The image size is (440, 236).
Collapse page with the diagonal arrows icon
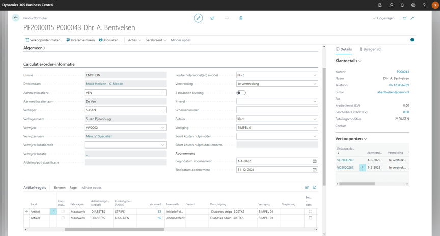(x=412, y=18)
